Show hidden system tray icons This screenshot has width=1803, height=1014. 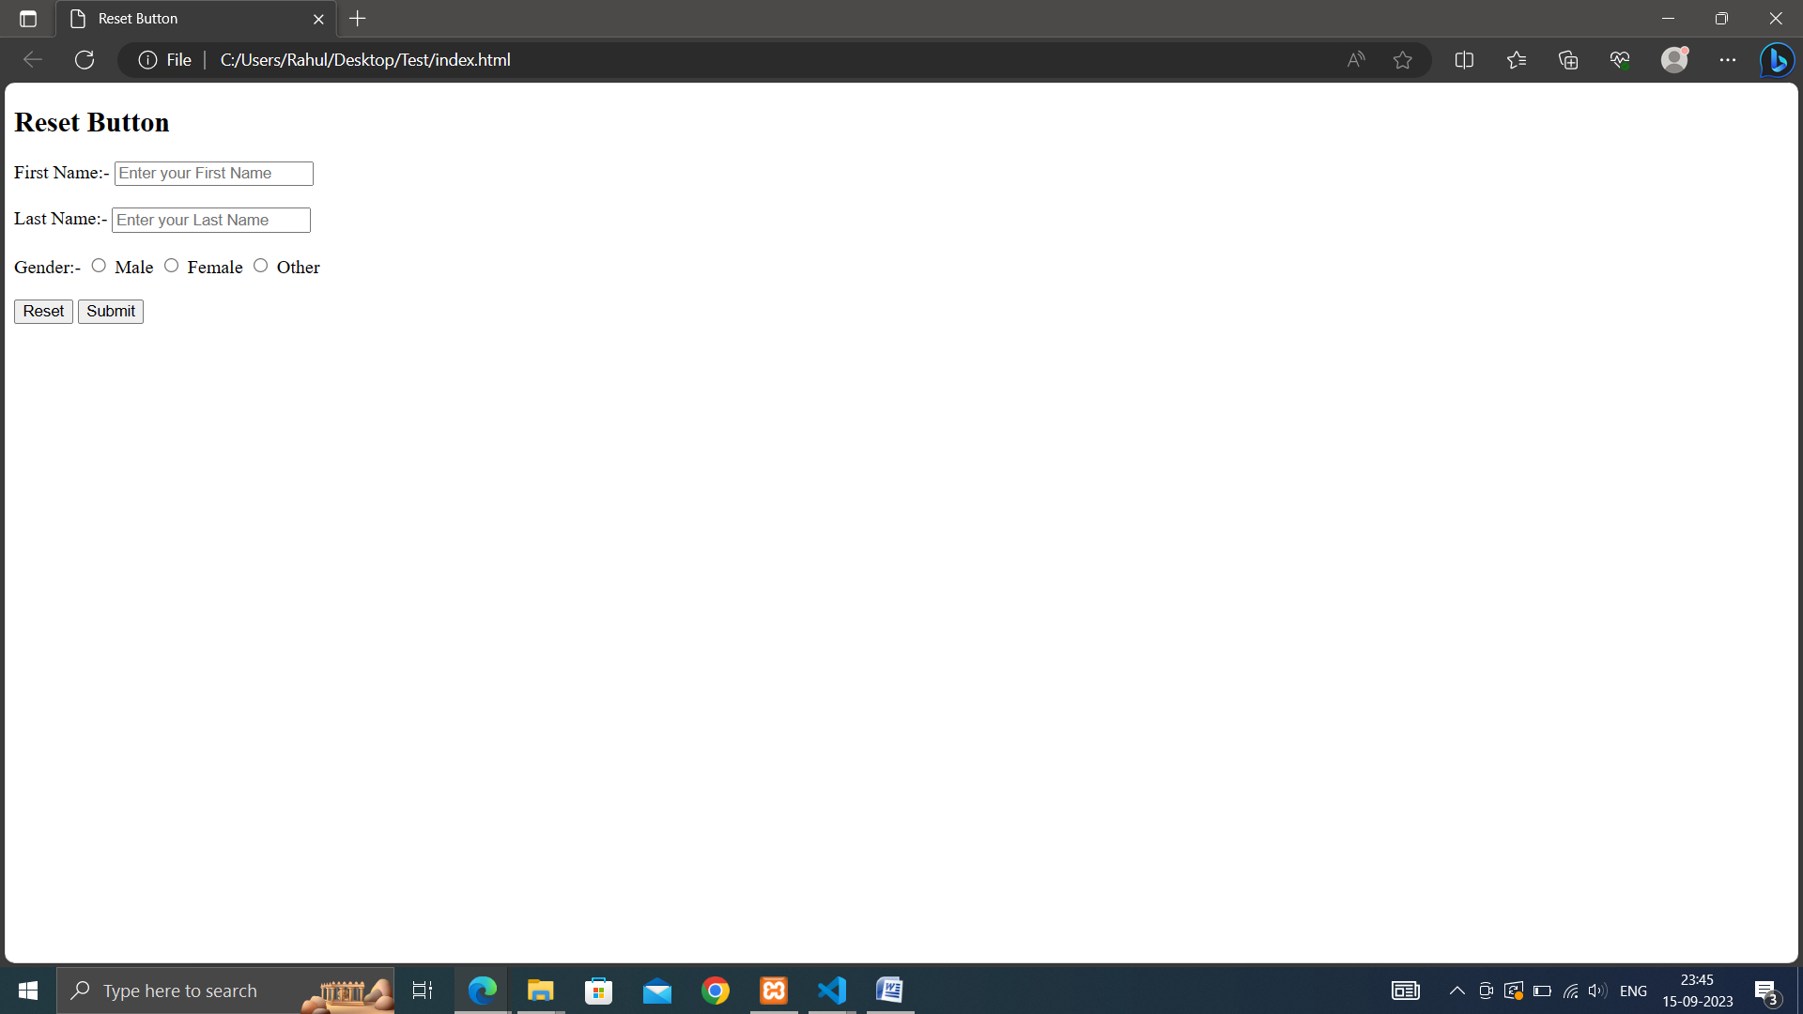point(1457,991)
